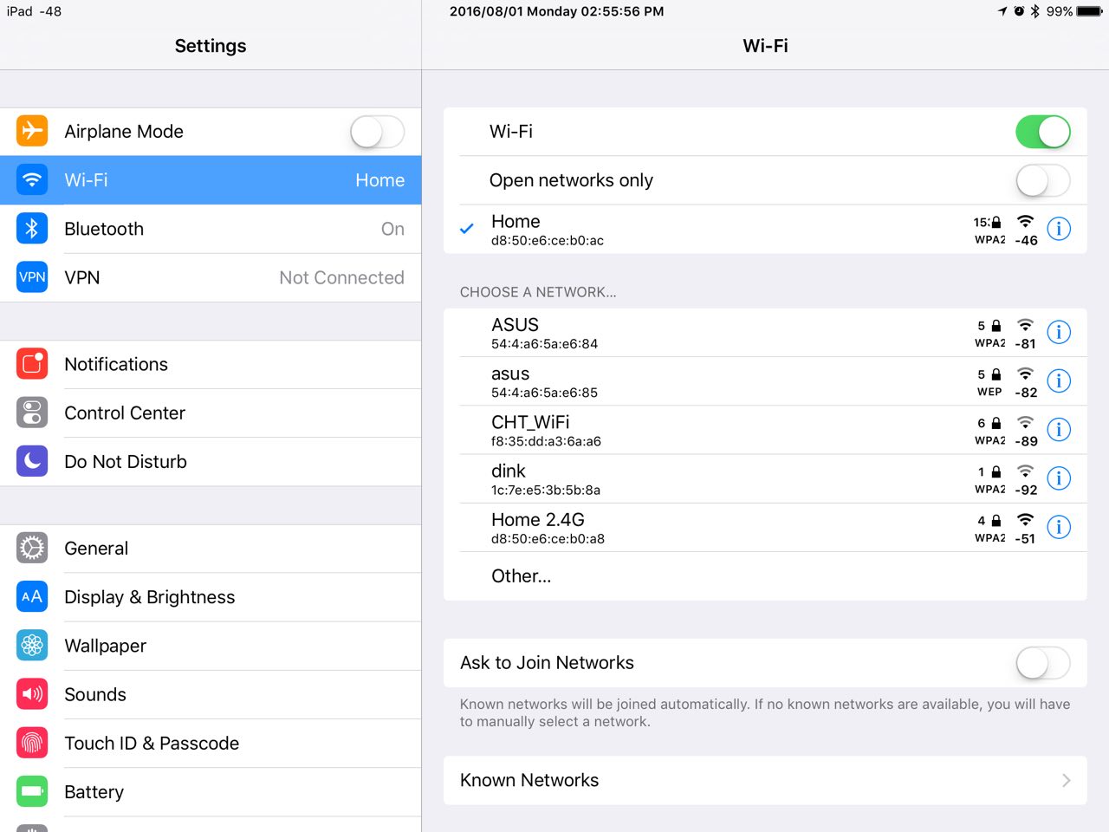Screen dimensions: 1109x832
Task: Toggle Airplane Mode switch on
Action: click(377, 132)
